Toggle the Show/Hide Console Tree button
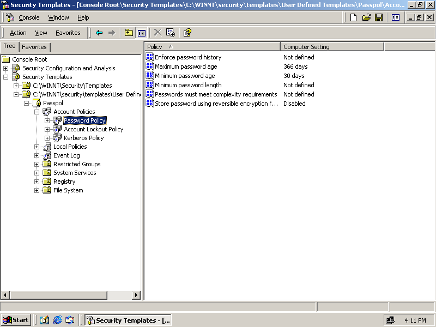The height and width of the screenshot is (327, 436). click(141, 33)
